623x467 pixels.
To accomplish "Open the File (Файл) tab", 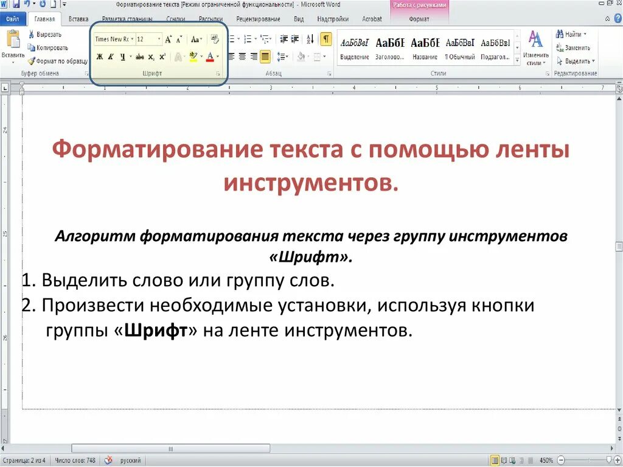I will 12,19.
